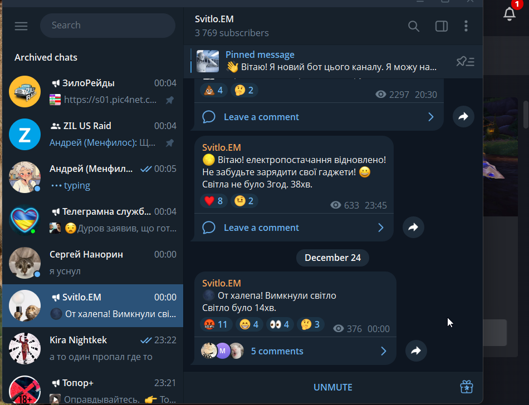The height and width of the screenshot is (405, 529).
Task: Click the right-edge scrollbar handle
Action: (526, 115)
